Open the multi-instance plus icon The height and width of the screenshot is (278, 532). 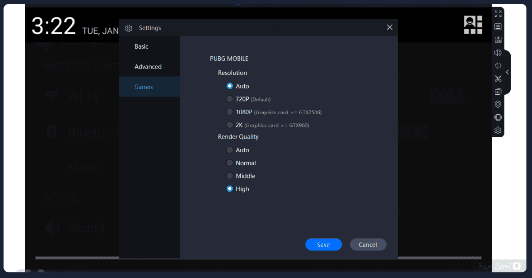coord(498,92)
